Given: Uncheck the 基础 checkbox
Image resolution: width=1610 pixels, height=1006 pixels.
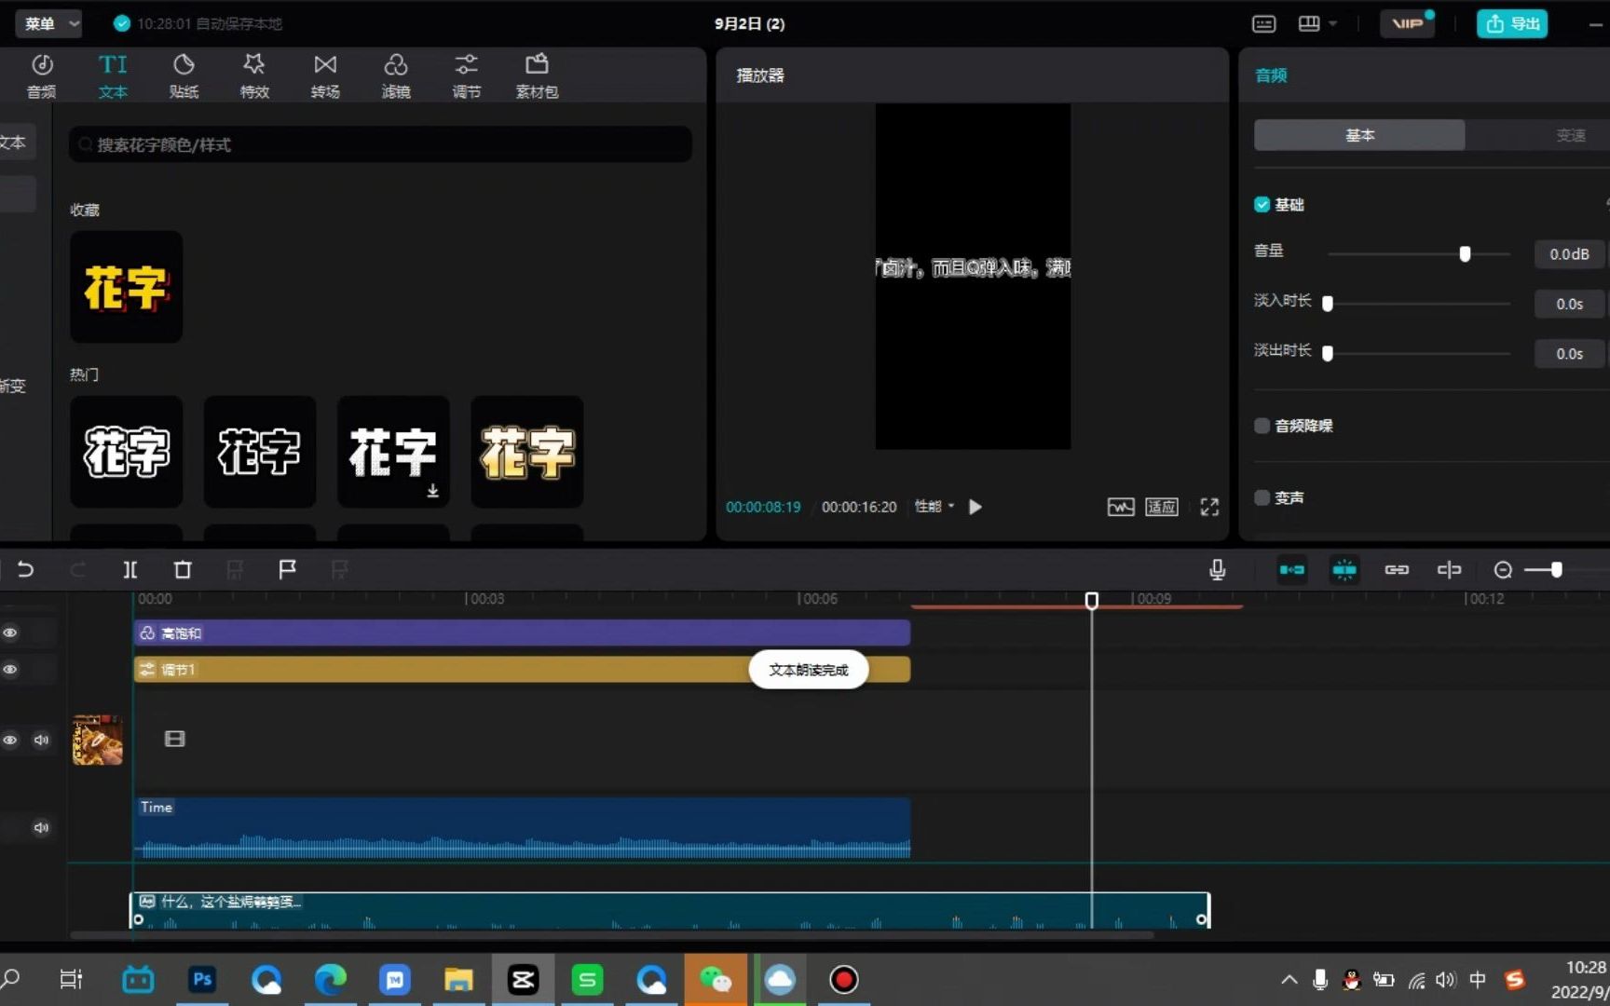Looking at the screenshot, I should (1262, 205).
